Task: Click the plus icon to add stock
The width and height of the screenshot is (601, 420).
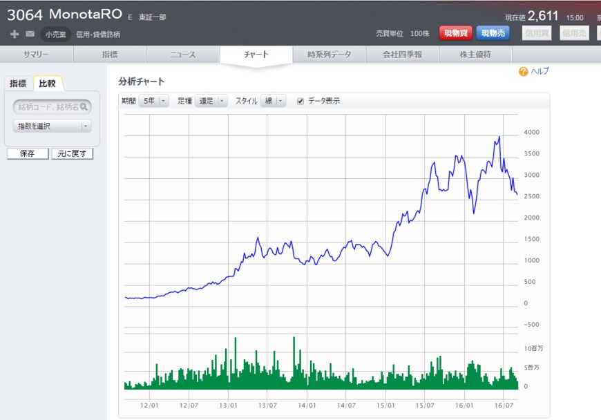Action: 15,34
